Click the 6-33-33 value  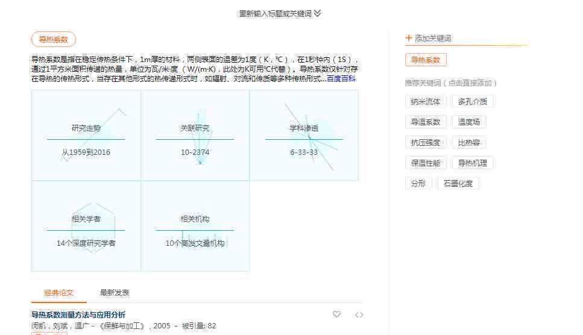click(304, 152)
